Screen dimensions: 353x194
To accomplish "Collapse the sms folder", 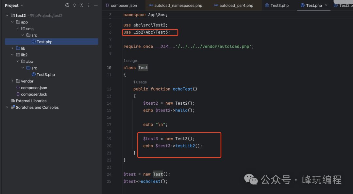I will pyautogui.click(x=18, y=29).
